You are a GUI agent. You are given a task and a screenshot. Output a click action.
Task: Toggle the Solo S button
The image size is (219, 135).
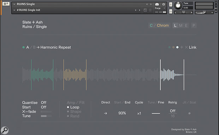point(171,5)
